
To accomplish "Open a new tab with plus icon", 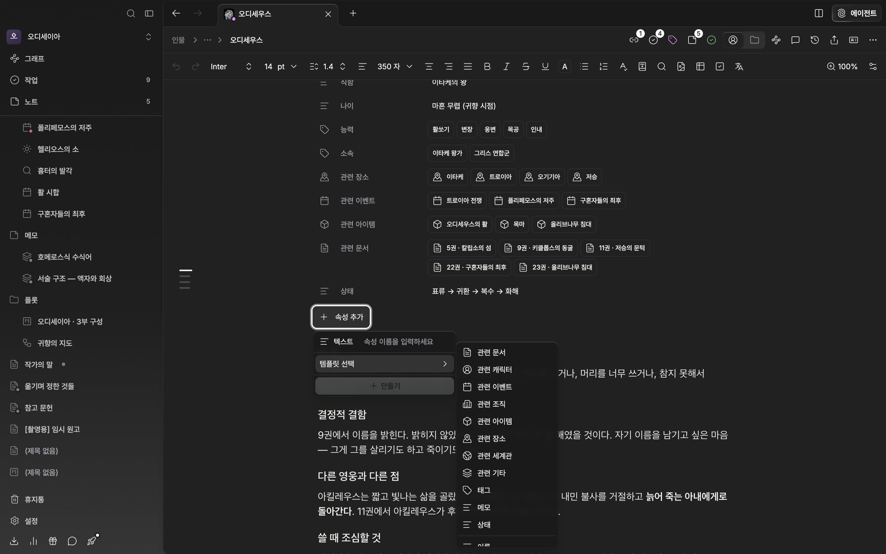I will coord(353,14).
